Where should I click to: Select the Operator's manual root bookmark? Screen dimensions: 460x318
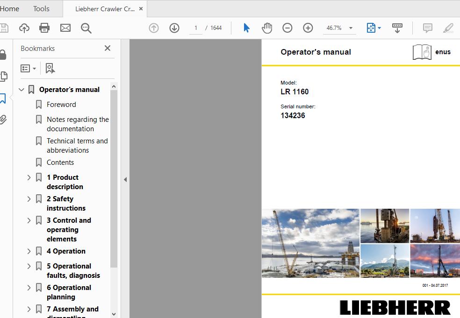point(69,89)
